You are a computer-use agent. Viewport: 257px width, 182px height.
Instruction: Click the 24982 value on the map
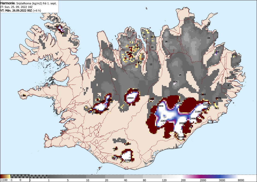pos(194,119)
